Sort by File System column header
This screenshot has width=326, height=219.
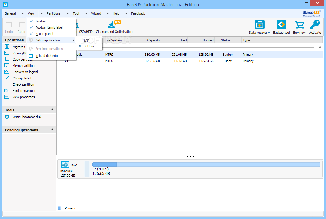tap(119, 40)
